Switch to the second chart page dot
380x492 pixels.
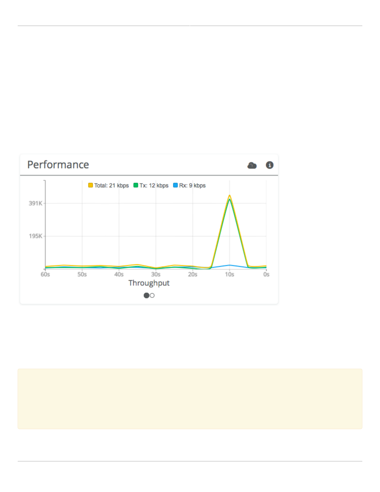tap(152, 295)
